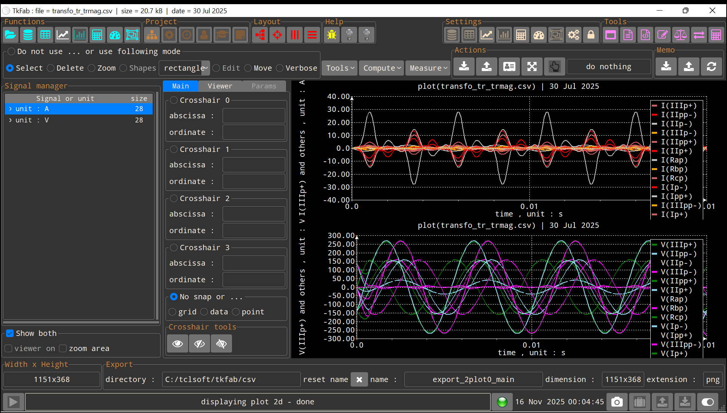Uncheck the Show both checkbox
The height and width of the screenshot is (413, 727).
click(10, 333)
